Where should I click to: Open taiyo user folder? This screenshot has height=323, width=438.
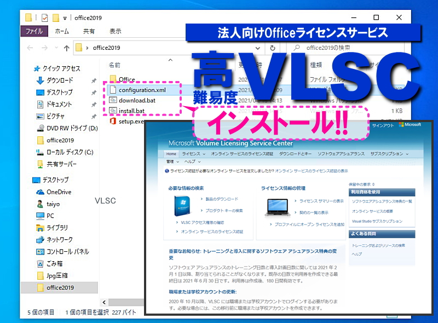click(48, 204)
